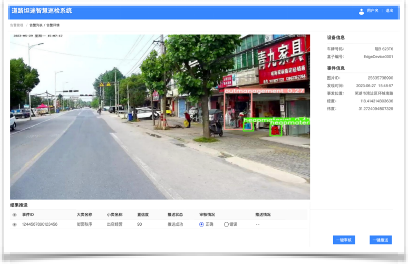
Task: Click box number EdgeDevice0001
Action: [x=378, y=57]
